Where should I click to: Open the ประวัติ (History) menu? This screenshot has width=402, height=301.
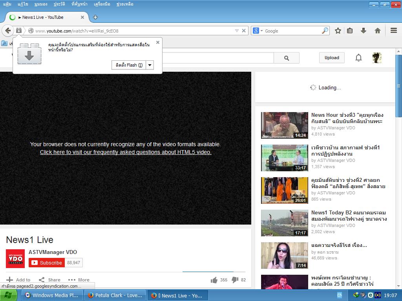click(x=59, y=4)
